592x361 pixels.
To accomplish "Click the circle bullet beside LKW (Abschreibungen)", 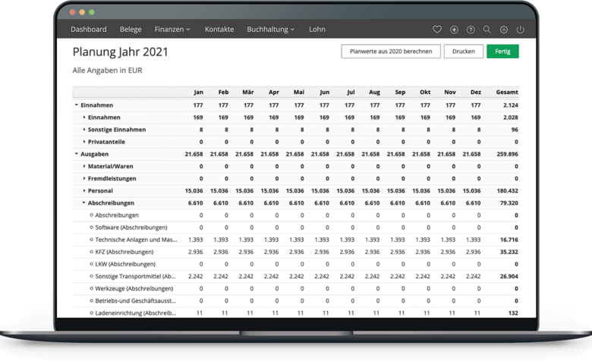I will [91, 264].
